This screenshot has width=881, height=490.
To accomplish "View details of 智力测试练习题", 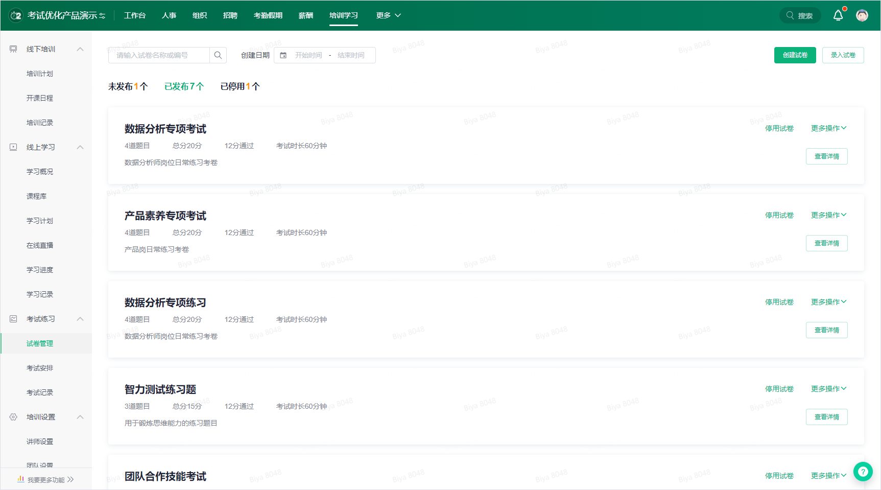I will coord(827,417).
